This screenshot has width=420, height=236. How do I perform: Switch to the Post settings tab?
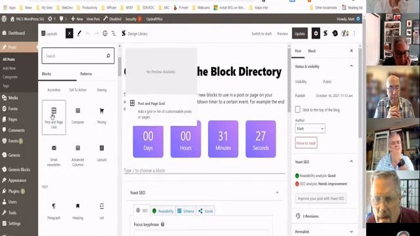[298, 51]
